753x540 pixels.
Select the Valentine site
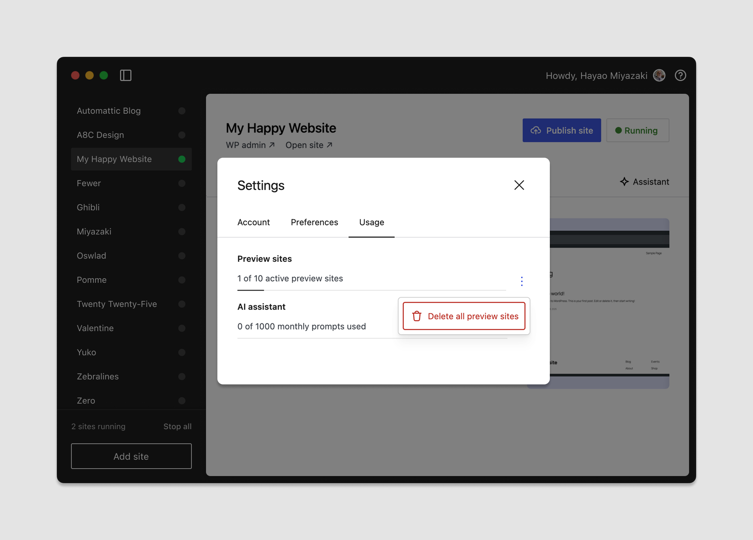click(131, 328)
